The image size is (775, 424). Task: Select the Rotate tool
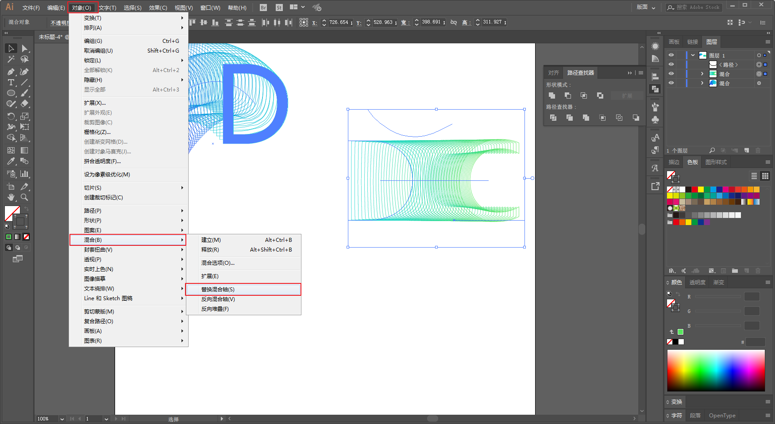pos(11,116)
